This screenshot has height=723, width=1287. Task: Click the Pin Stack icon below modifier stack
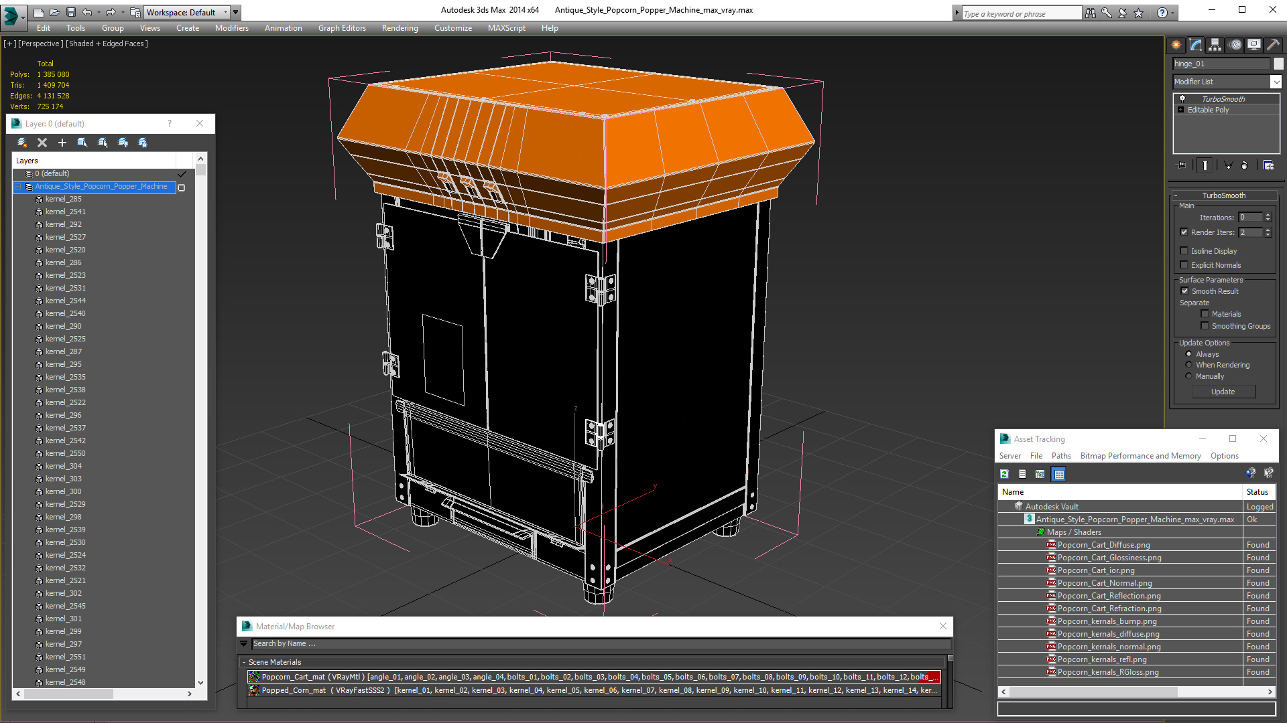point(1182,165)
